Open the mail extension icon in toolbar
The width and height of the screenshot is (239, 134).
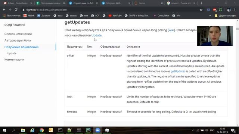tap(208, 10)
